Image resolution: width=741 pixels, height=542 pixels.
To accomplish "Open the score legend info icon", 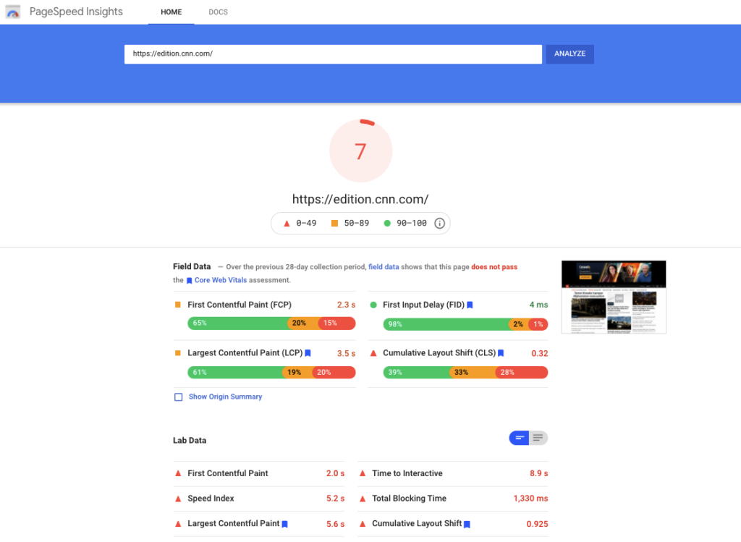I will tap(439, 223).
